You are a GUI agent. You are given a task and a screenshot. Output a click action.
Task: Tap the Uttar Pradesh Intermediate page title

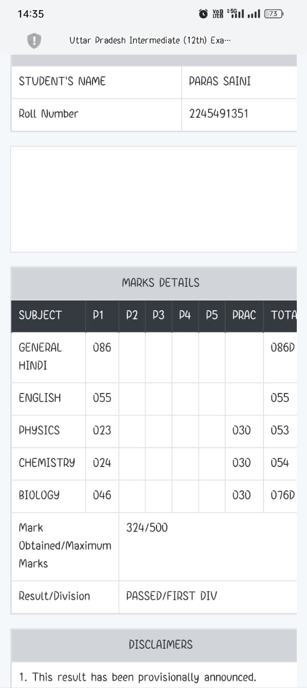pos(150,40)
